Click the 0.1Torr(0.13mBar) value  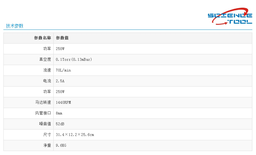coord(74,60)
